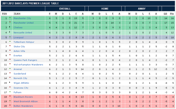Sort table by the TEAM column header

click(17, 14)
